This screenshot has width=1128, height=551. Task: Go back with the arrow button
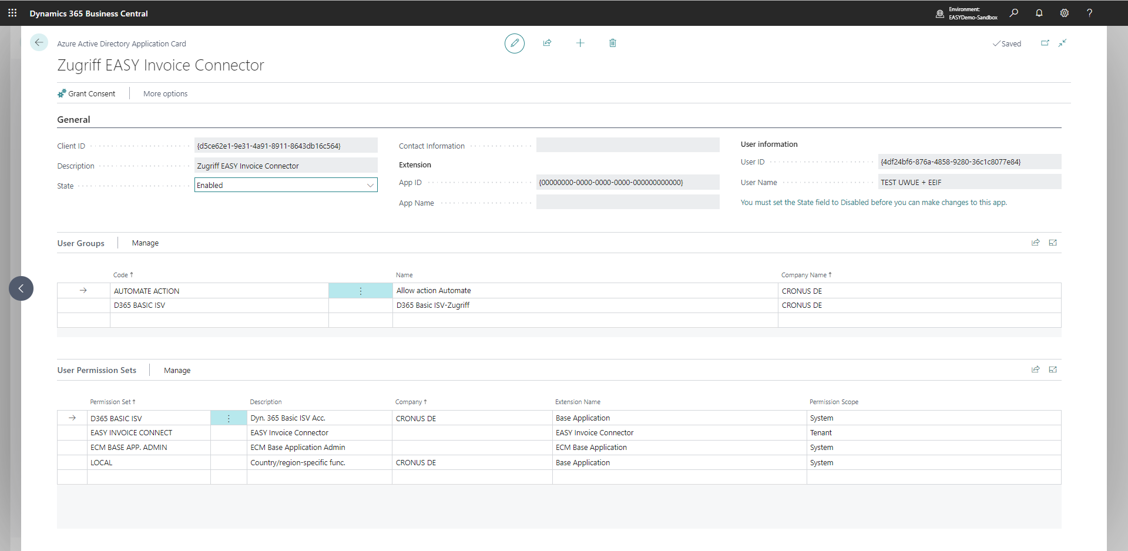click(x=39, y=42)
